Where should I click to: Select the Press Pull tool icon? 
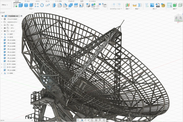54,5
